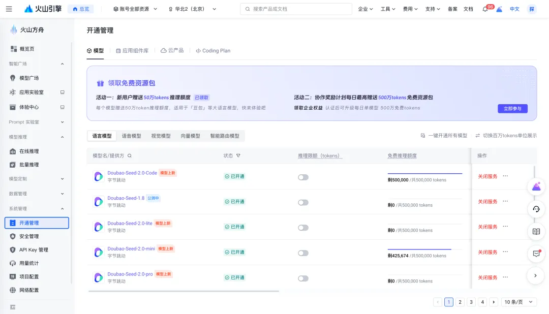Screen dimensions: 549x314
Task: Click the next page arrow in pagination
Action: [494, 302]
